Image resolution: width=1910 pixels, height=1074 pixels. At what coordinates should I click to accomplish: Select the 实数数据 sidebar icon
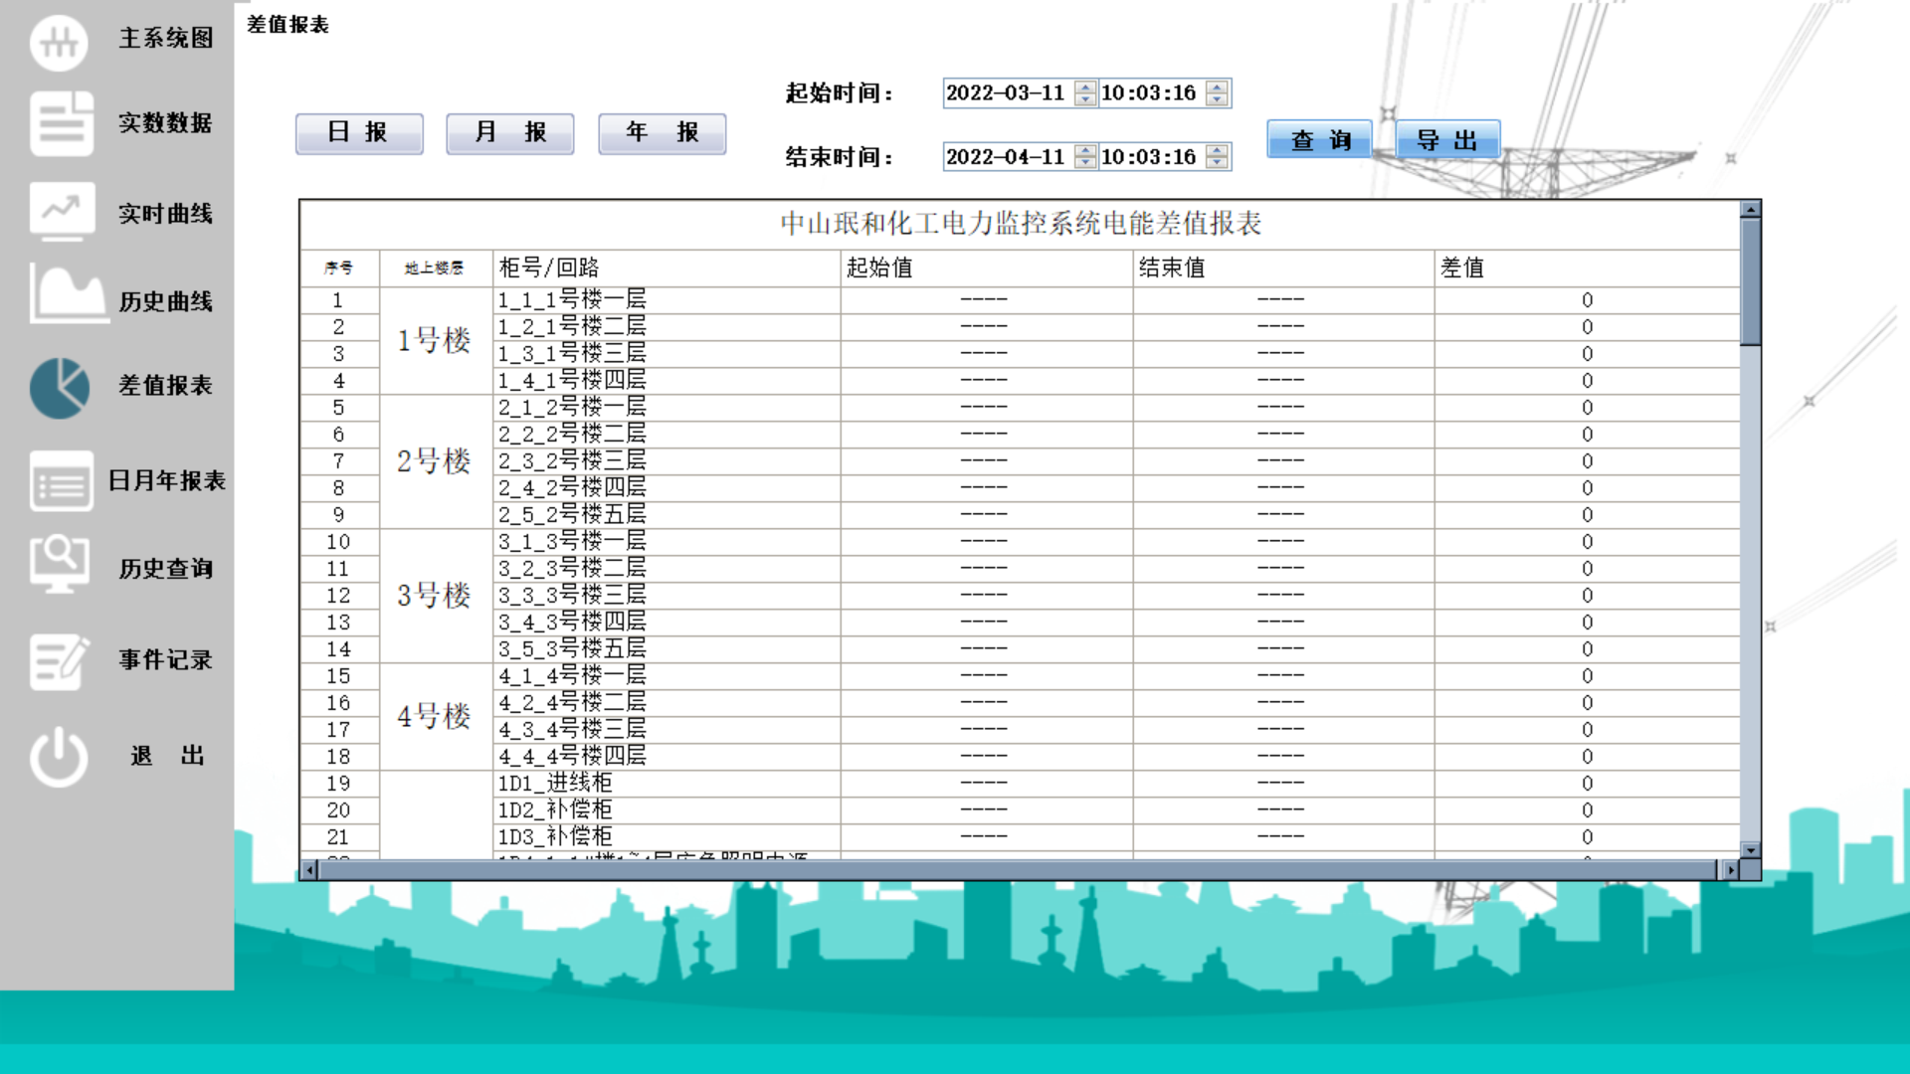[61, 123]
